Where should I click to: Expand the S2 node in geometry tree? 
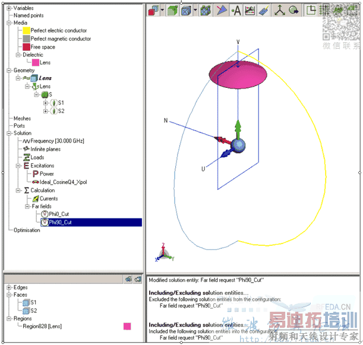(x=46, y=111)
